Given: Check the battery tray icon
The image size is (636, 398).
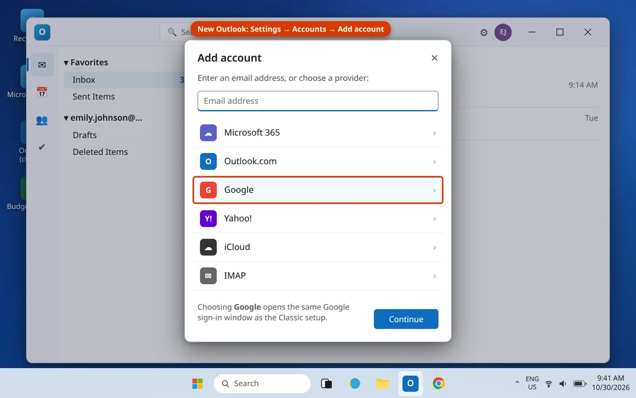Looking at the screenshot, I should (579, 384).
